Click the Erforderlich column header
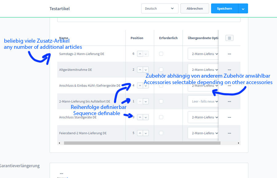The image size is (277, 178). (168, 38)
